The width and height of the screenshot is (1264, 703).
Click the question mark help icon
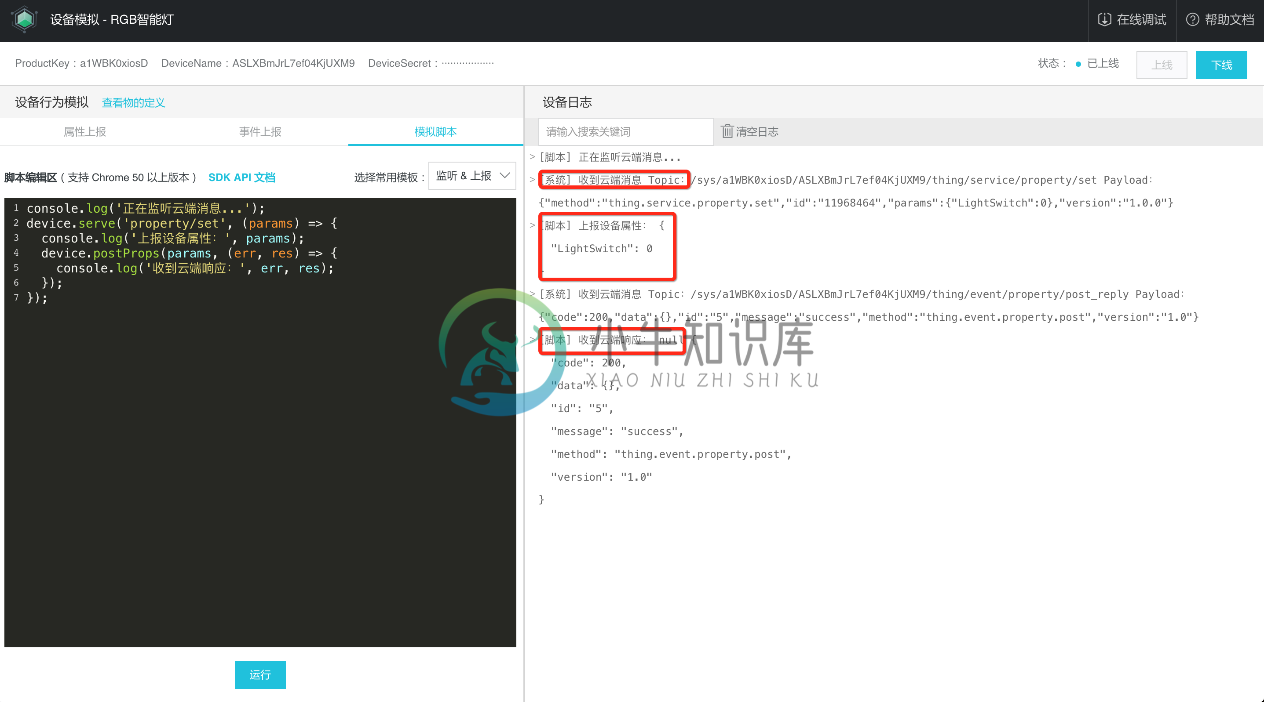pyautogui.click(x=1192, y=20)
